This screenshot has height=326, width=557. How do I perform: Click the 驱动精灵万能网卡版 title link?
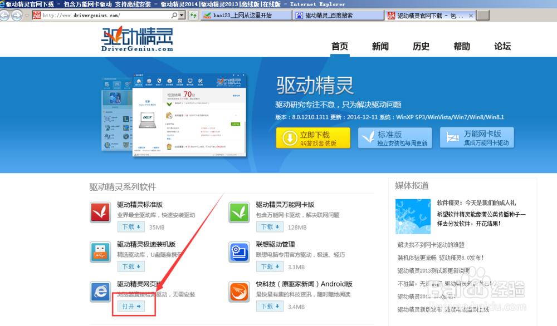point(285,205)
